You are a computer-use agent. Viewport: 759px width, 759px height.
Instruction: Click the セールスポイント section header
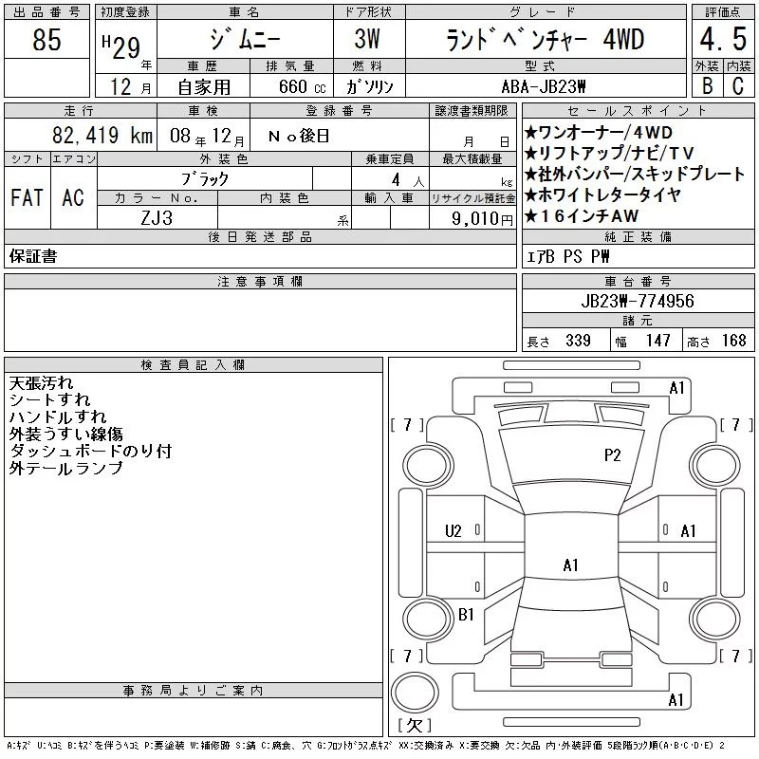tap(638, 111)
